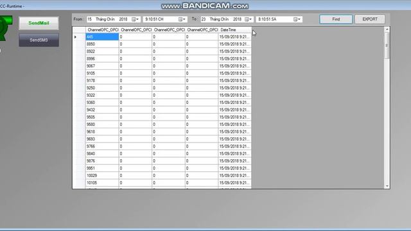This screenshot has height=231, width=411.
Task: Select cell with value 10105
Action: click(102, 183)
